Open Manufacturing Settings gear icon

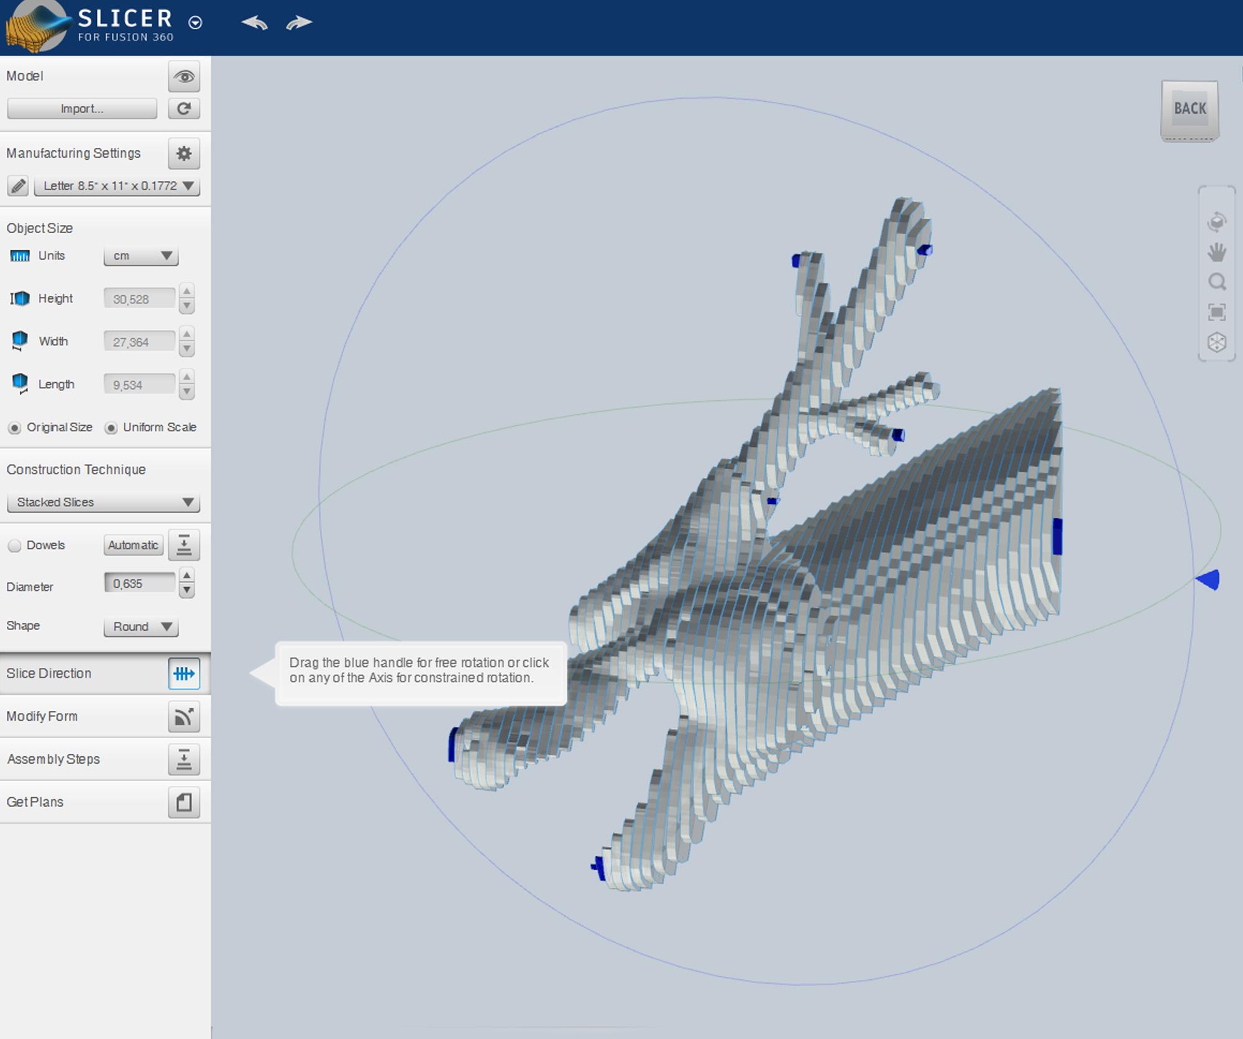click(183, 153)
